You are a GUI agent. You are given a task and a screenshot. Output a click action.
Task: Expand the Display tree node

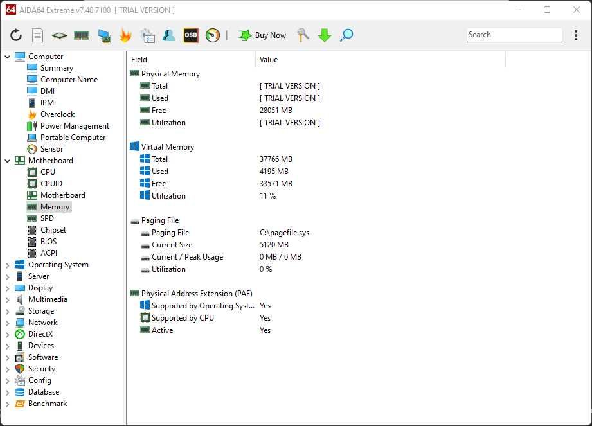7,288
